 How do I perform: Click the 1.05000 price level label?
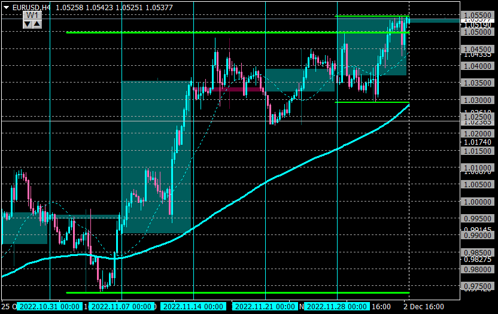(478, 32)
